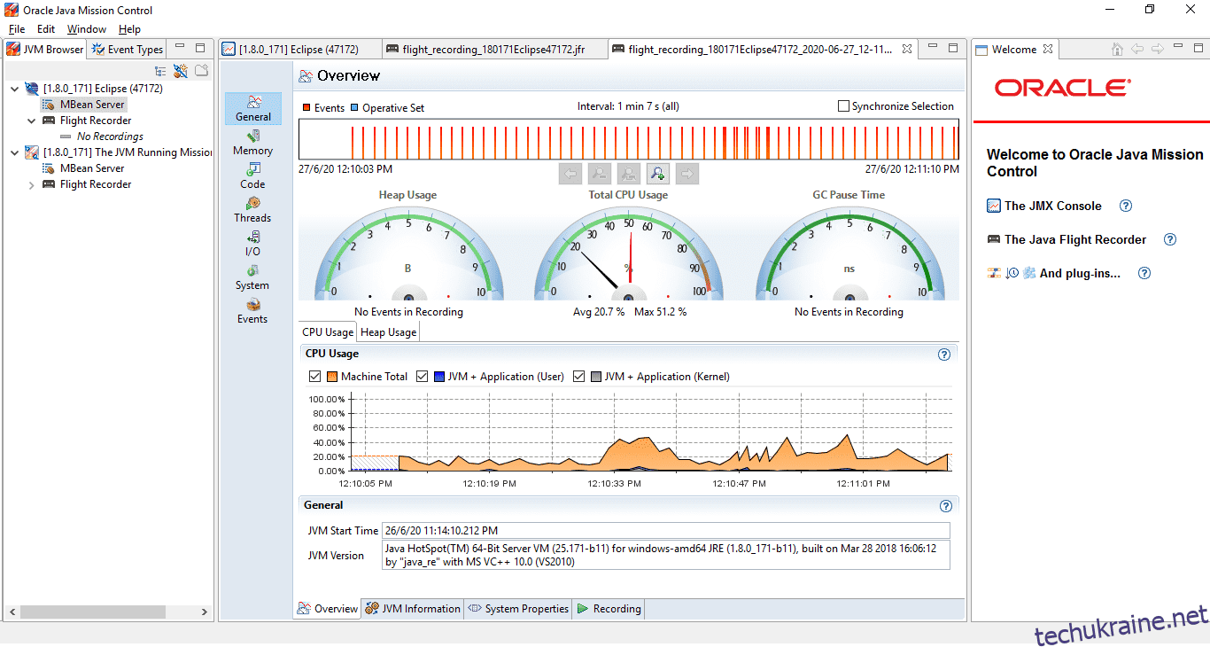Open the Recording bottom tab
Screen dimensions: 1210x647
pyautogui.click(x=609, y=609)
